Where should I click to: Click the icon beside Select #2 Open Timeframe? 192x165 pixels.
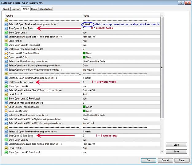point(6,78)
